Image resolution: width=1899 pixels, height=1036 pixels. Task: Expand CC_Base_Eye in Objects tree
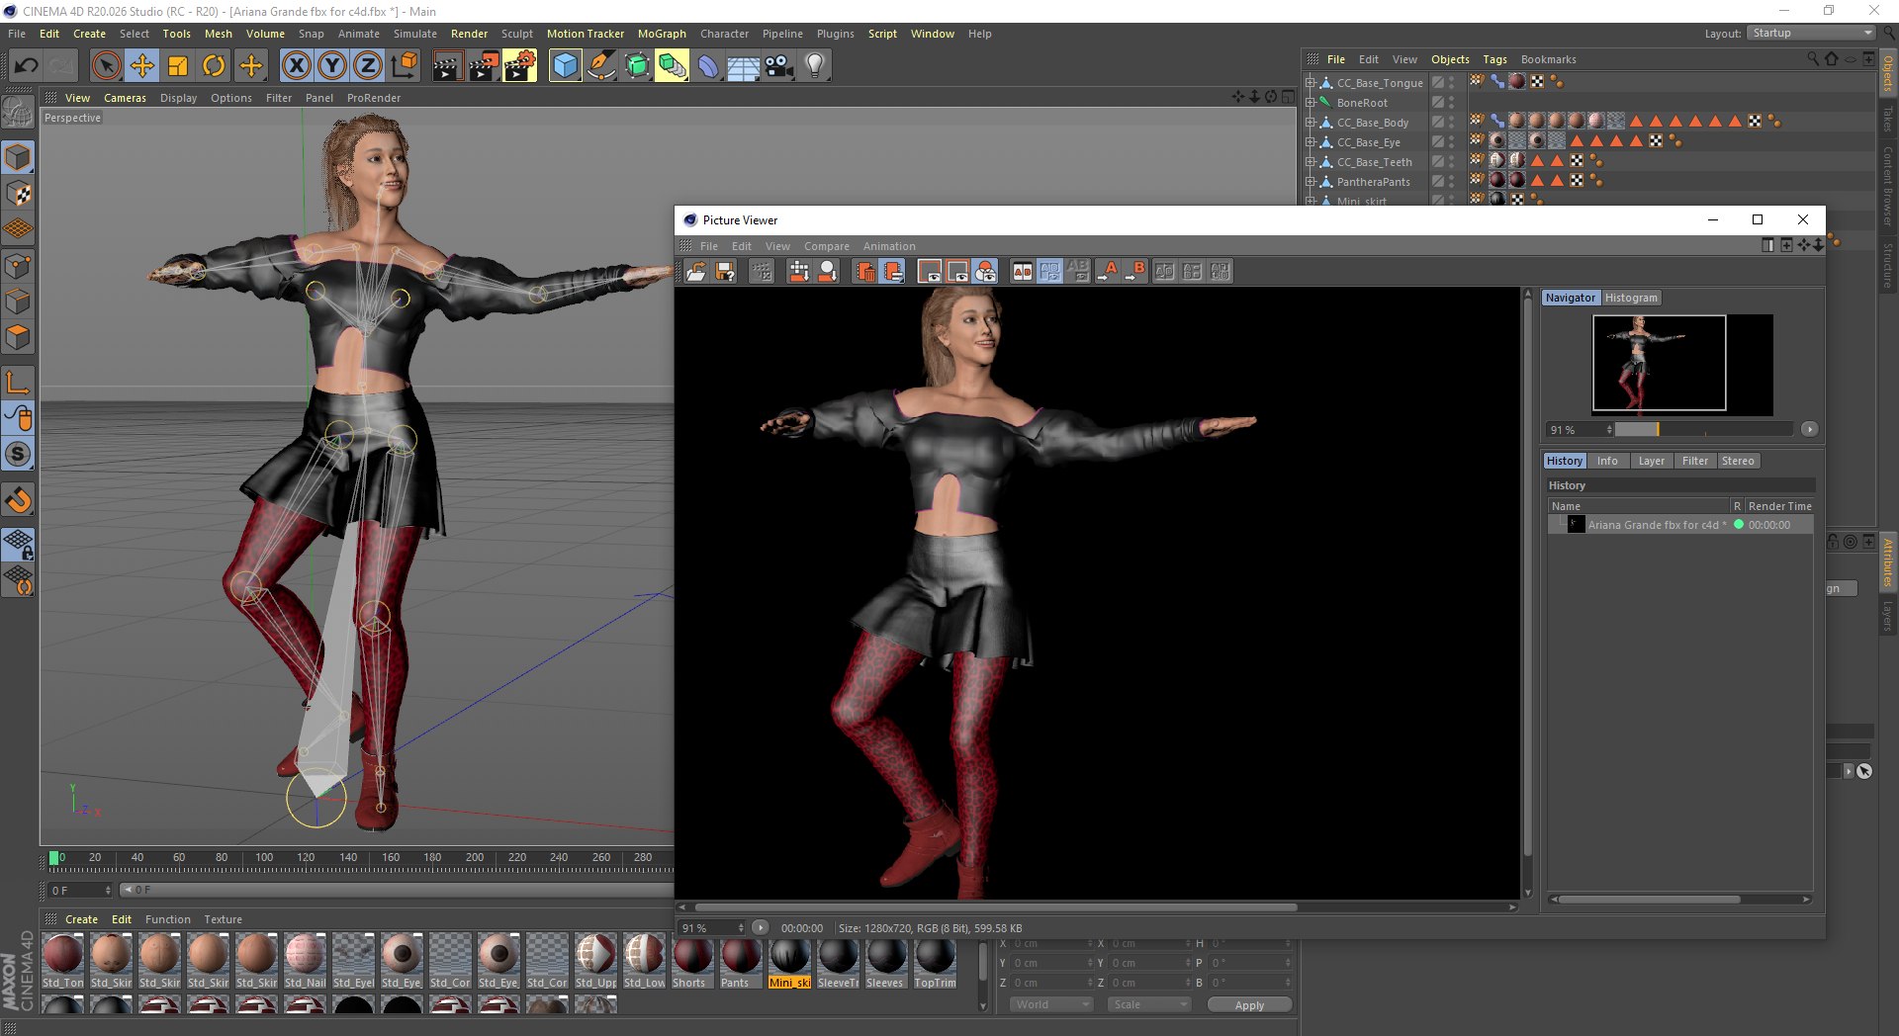1311,142
